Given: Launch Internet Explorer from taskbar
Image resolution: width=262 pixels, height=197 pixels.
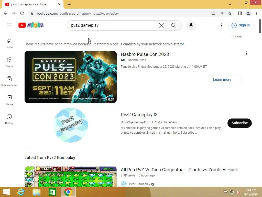Looking at the screenshot, I should click(21, 192).
